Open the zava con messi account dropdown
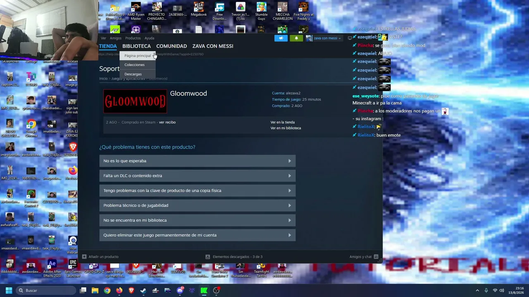 tap(324, 38)
